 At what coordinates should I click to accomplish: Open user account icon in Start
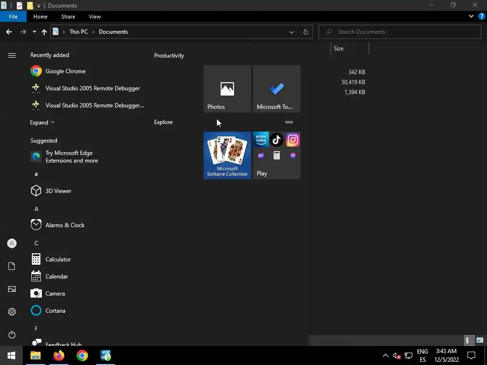click(12, 243)
